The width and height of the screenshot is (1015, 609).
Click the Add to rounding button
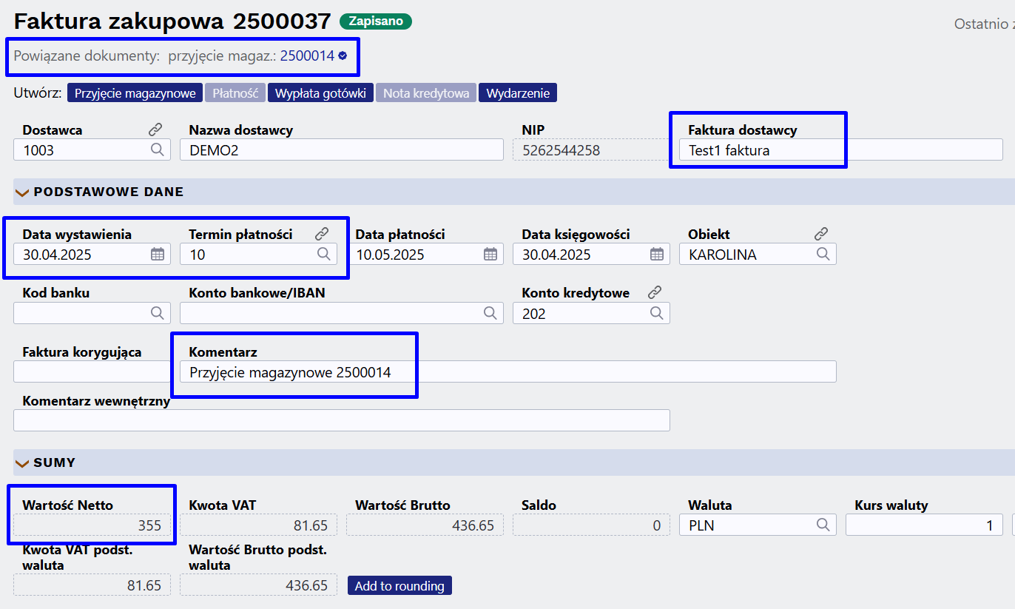(399, 585)
